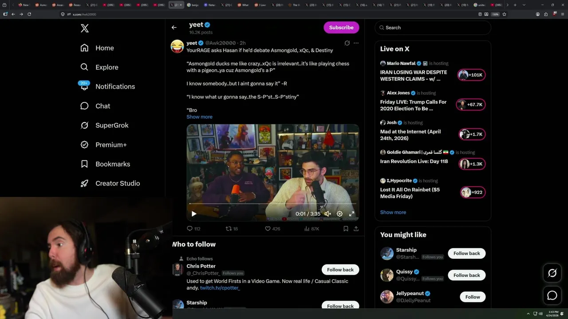Open the taskbar volume control

click(540, 314)
